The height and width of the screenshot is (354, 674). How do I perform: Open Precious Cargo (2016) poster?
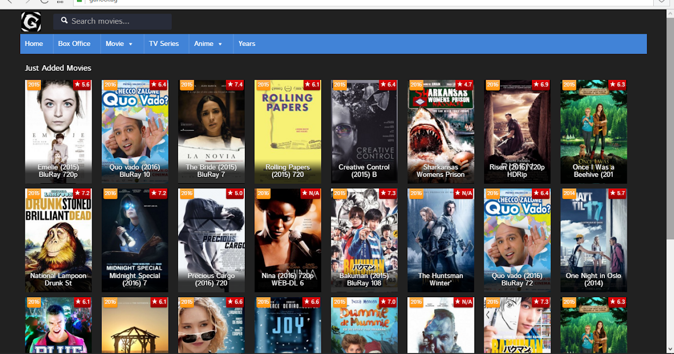coord(211,240)
